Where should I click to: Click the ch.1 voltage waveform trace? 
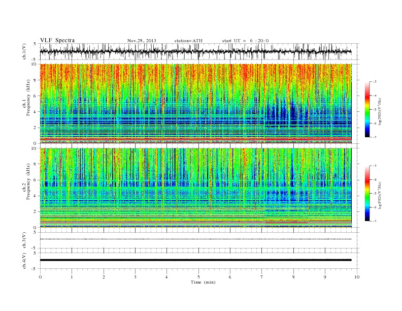[195, 51]
